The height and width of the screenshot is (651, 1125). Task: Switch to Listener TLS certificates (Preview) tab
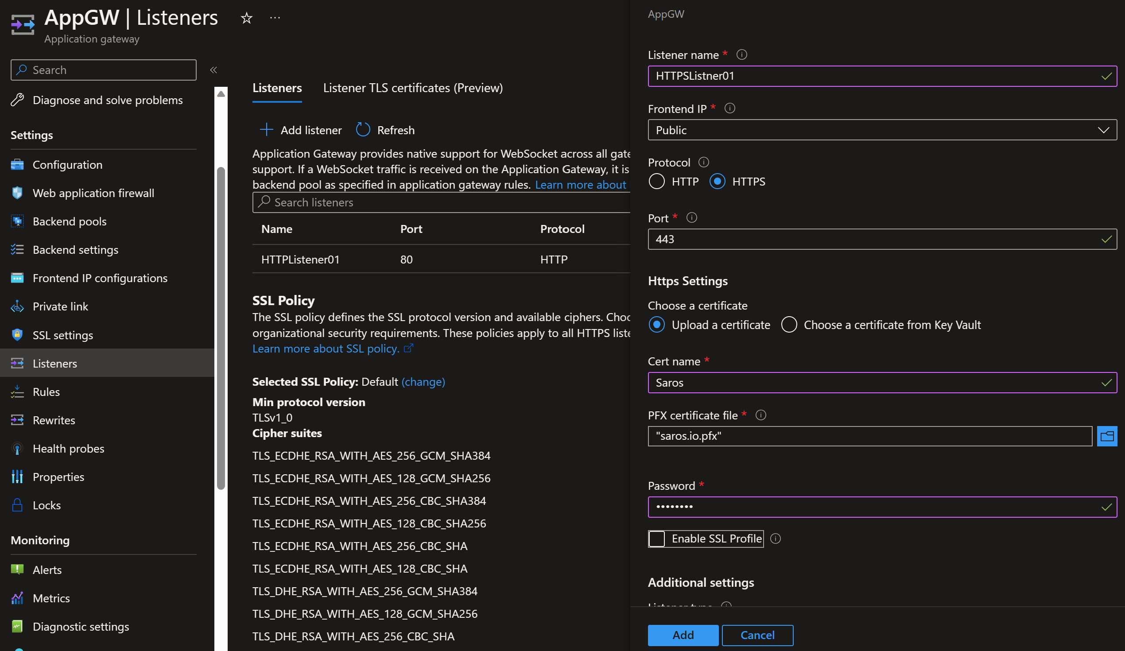(x=412, y=88)
